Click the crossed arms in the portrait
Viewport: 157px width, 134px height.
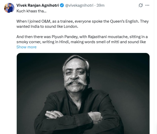click(x=75, y=116)
